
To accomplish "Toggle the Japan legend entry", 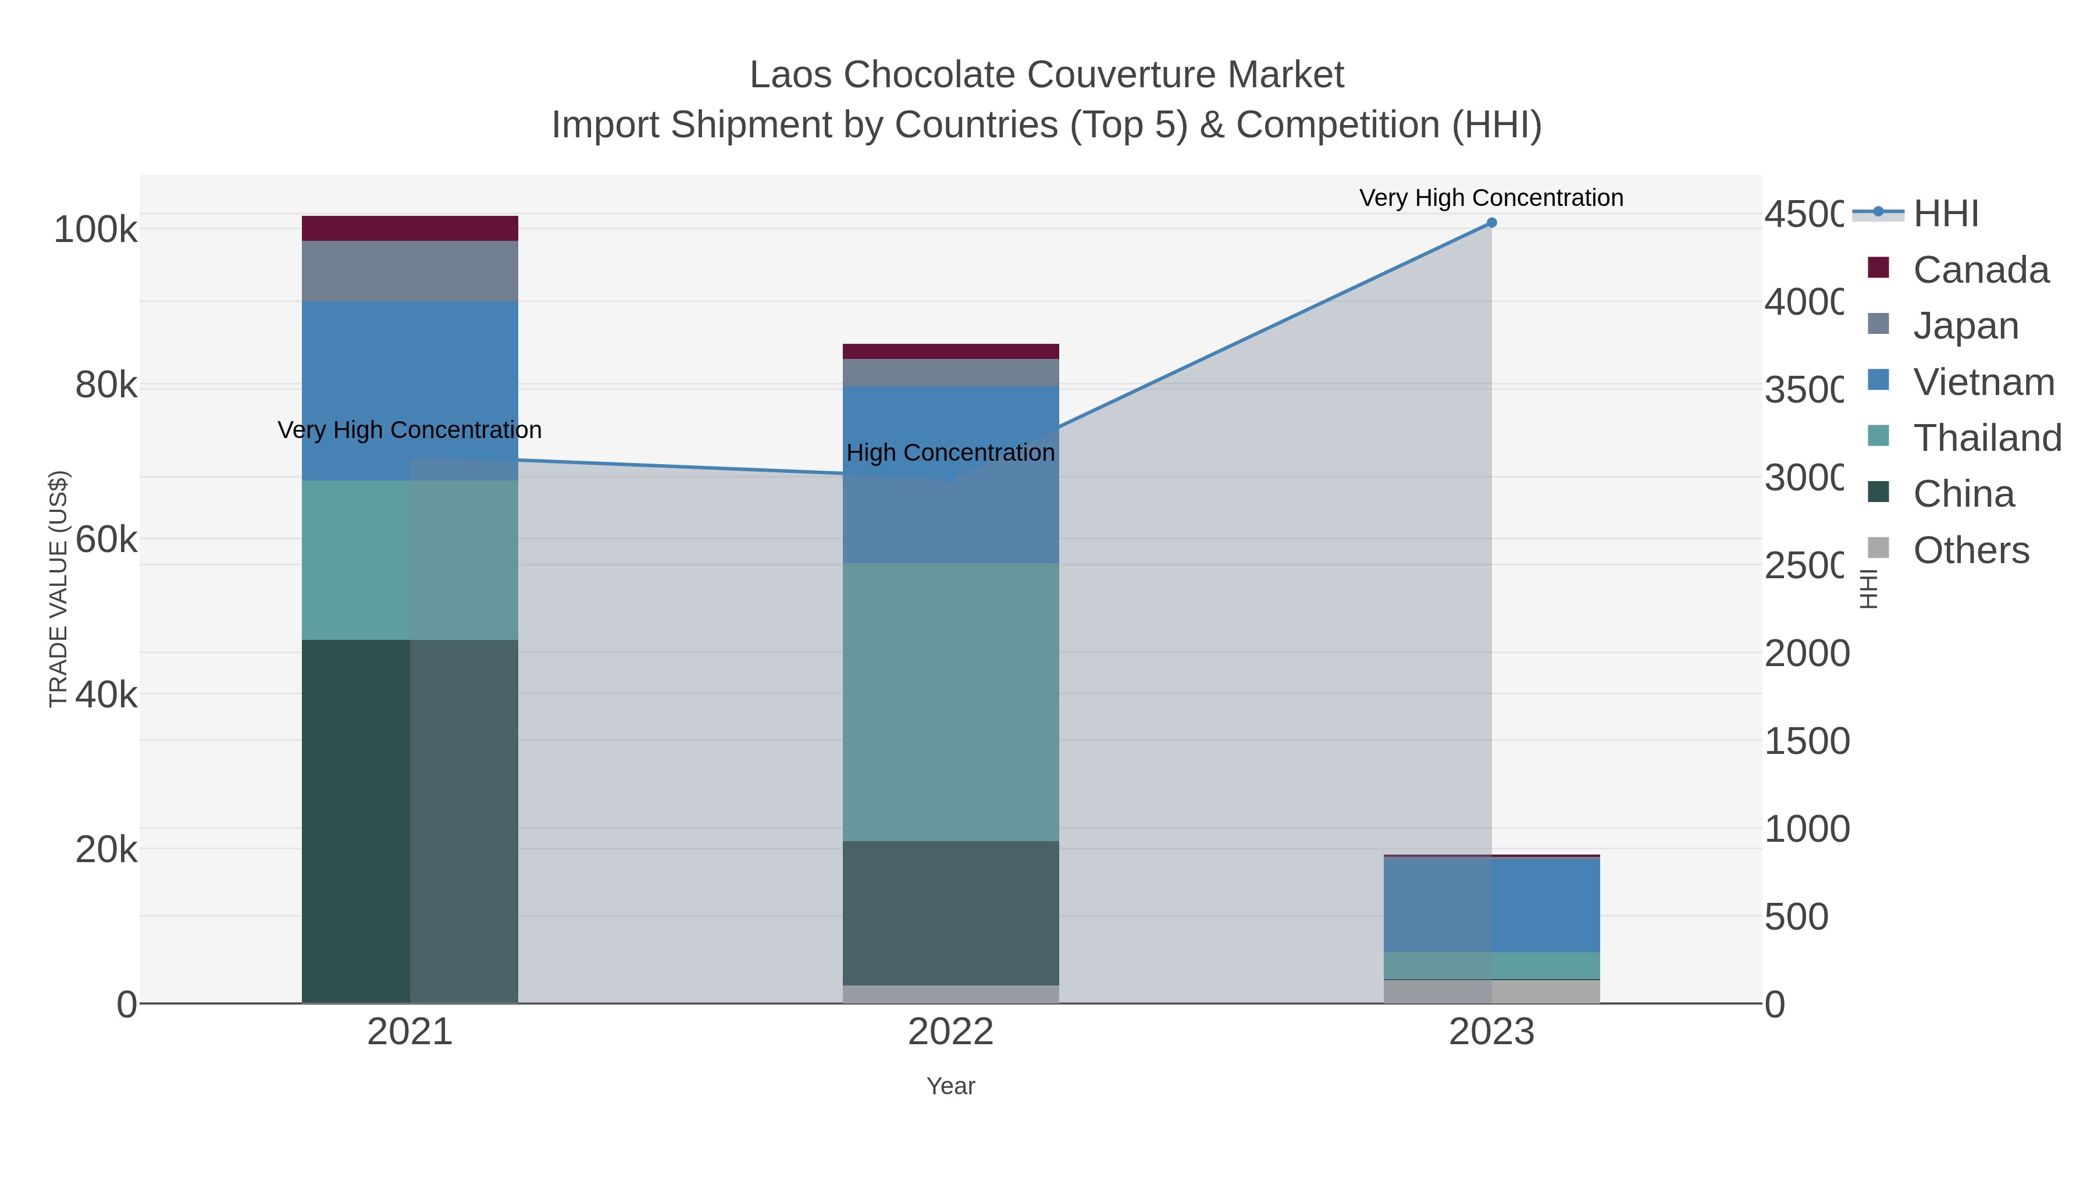I will point(1943,326).
